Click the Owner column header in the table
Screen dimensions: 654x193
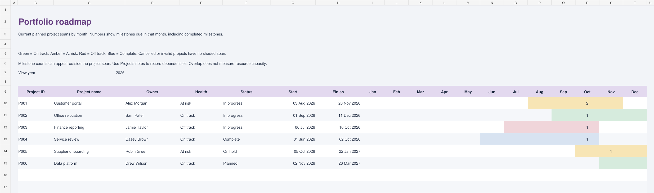[152, 92]
